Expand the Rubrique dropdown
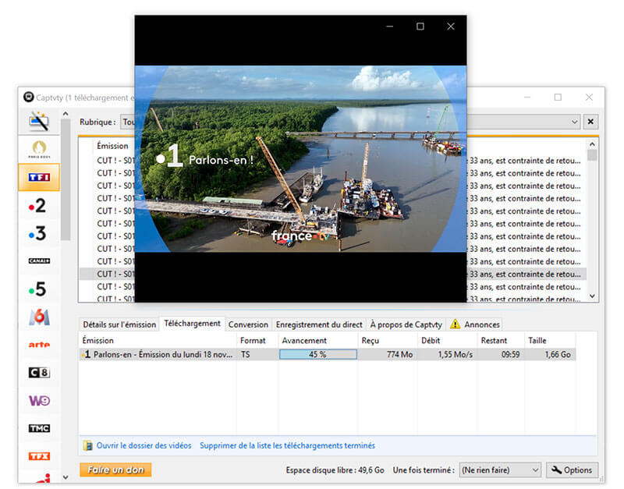Image resolution: width=624 pixels, height=489 pixels. [575, 122]
